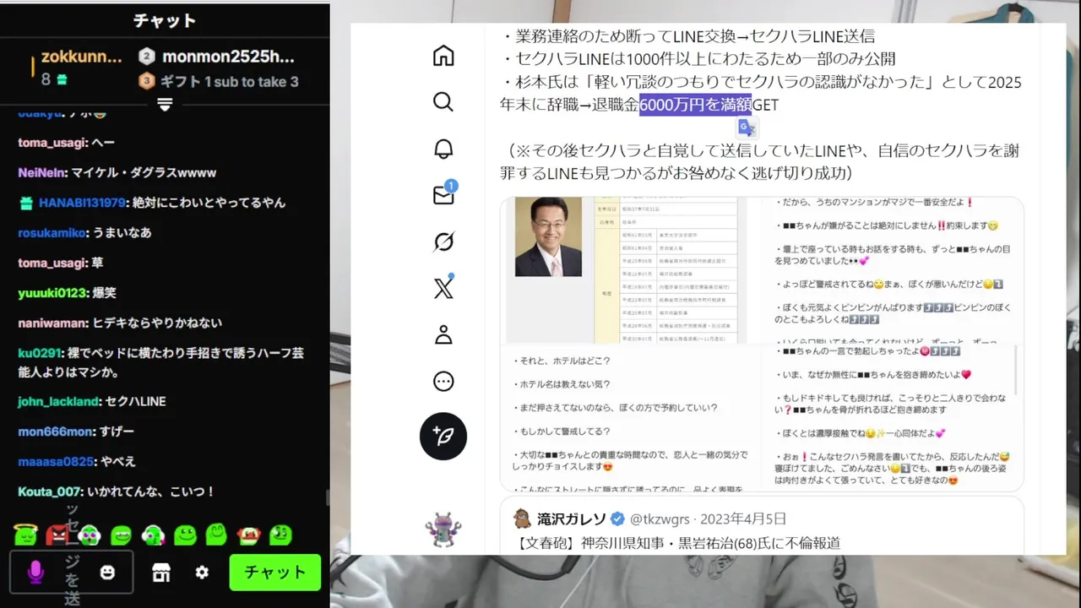Click chat message 'セクハLINE'
This screenshot has width=1081, height=608.
point(135,401)
